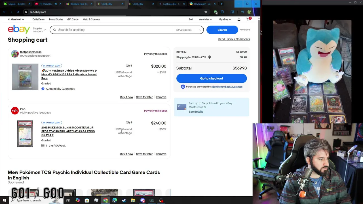Screen dimensions: 363x204
Task: Open All Categories dropdown
Action: pyautogui.click(x=188, y=30)
